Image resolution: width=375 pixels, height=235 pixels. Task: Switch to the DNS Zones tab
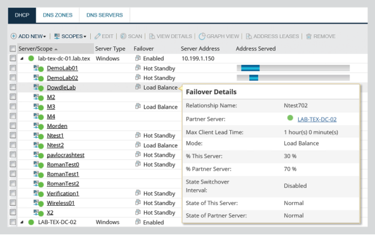click(58, 15)
